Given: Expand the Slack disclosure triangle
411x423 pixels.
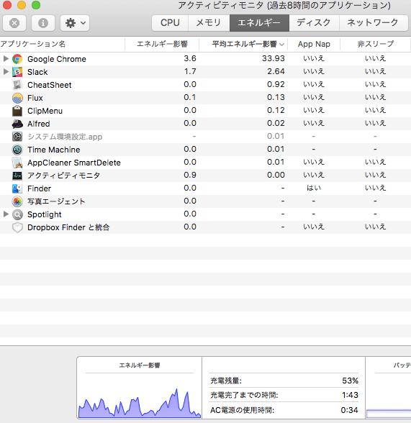Looking at the screenshot, I should click(x=6, y=71).
